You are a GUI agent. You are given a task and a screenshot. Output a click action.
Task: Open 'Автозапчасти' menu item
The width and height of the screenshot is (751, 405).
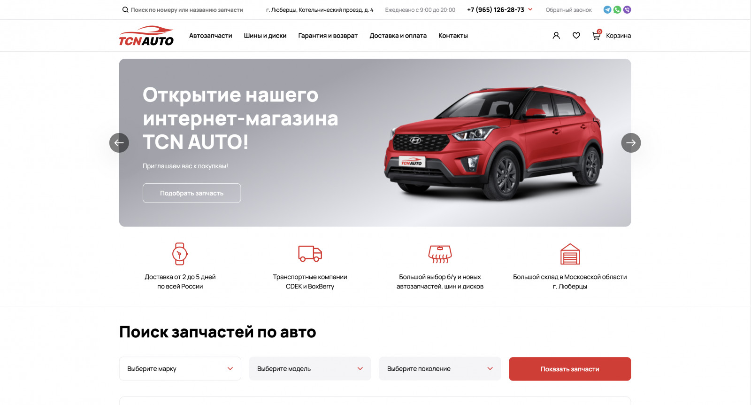211,36
